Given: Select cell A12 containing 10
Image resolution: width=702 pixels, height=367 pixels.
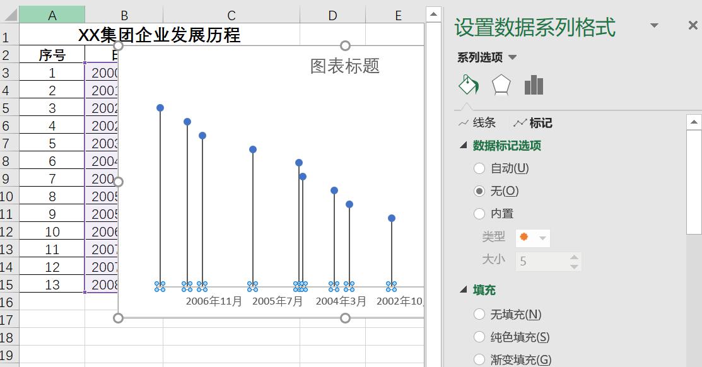Looking at the screenshot, I should point(52,231).
